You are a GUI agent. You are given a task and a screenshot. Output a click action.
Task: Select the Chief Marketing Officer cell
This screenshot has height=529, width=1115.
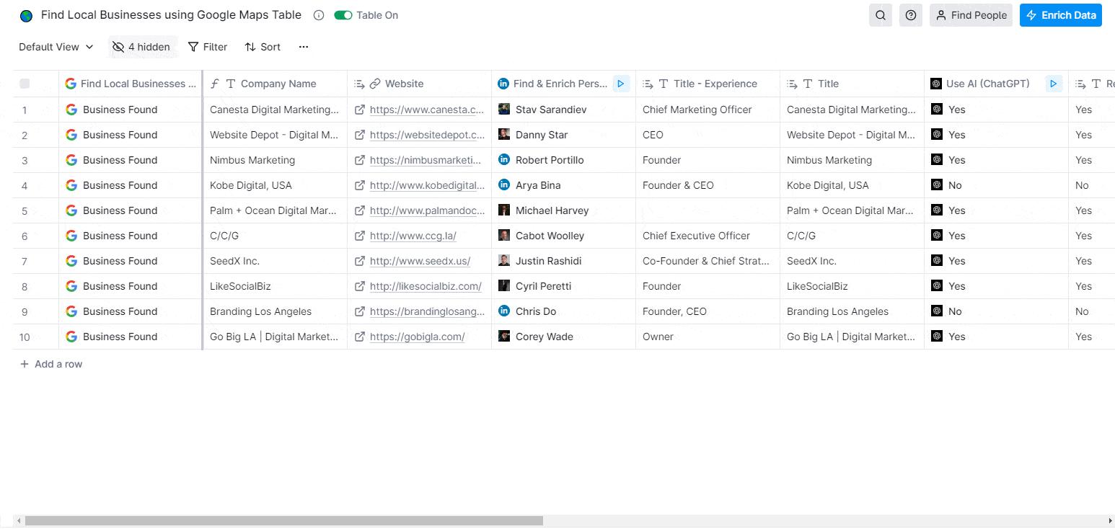(708, 110)
